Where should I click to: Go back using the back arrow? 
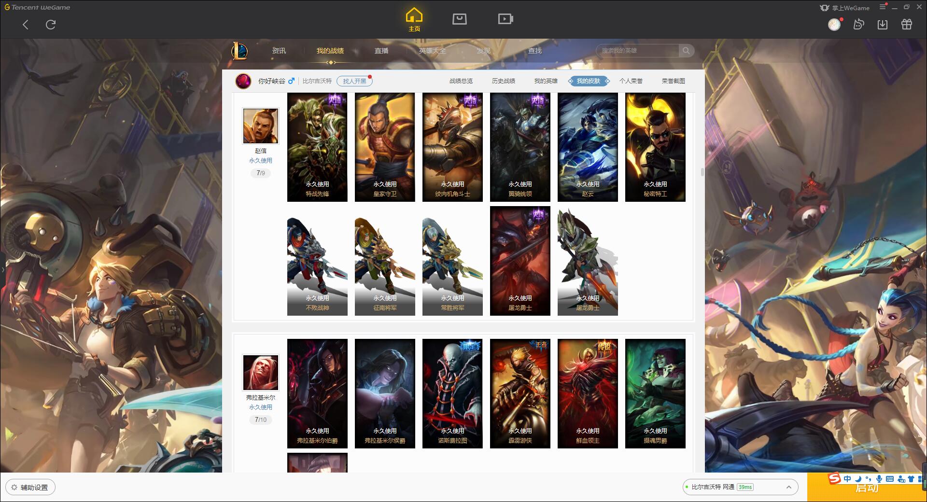click(26, 25)
